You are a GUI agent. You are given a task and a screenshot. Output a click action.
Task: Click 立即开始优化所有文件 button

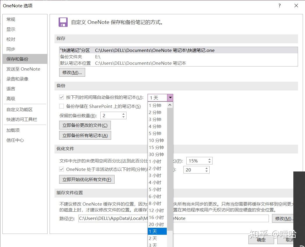click(87, 179)
